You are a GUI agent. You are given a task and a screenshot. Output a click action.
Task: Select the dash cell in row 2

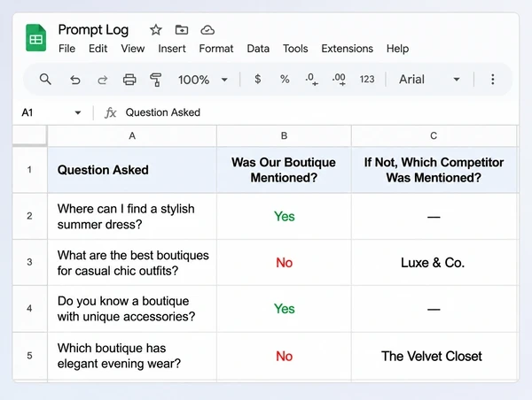(434, 216)
